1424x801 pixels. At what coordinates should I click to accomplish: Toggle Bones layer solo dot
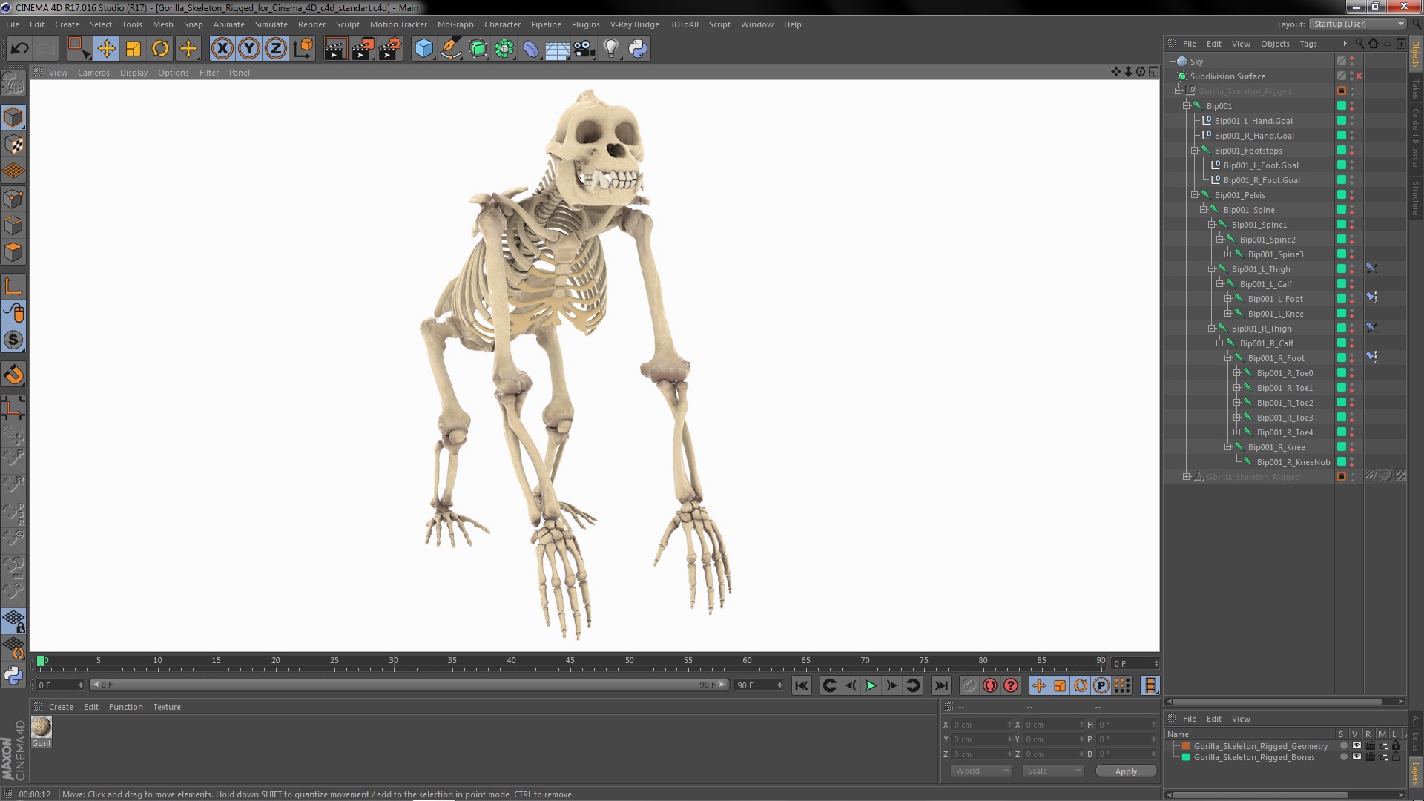1343,757
